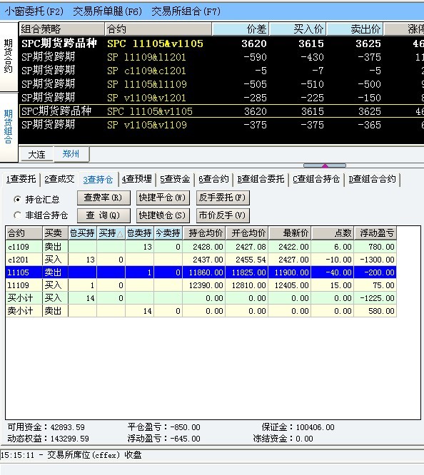
Task: Open 小窗委托(F2) from the top menu
Action: click(x=34, y=11)
